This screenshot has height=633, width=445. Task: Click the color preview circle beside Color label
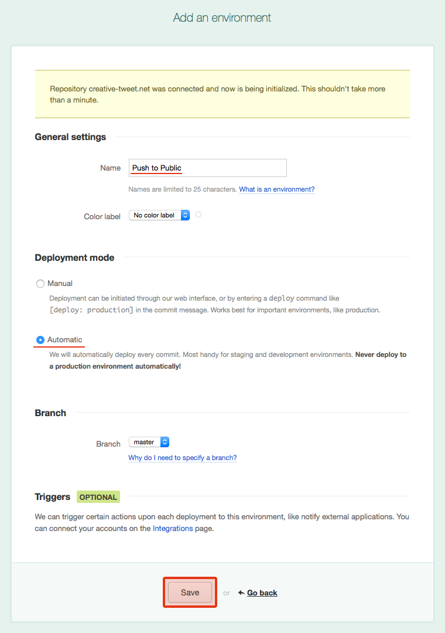click(198, 215)
